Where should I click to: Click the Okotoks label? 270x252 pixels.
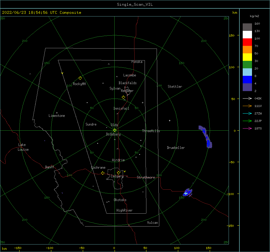(120, 200)
